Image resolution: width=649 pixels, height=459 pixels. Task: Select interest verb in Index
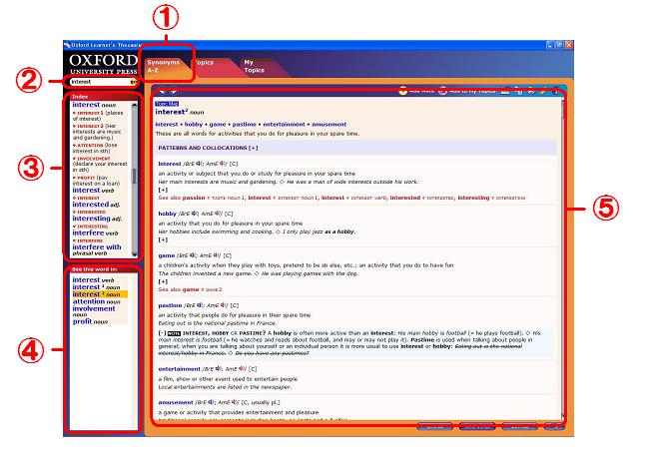(x=93, y=191)
